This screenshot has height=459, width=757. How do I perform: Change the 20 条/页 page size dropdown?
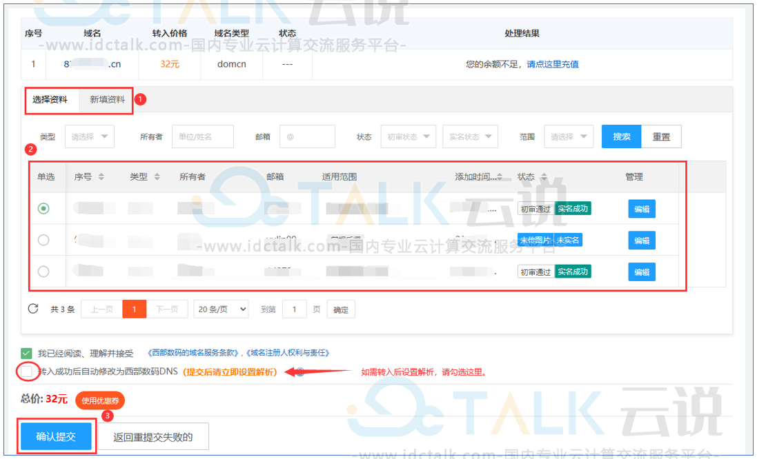(221, 309)
